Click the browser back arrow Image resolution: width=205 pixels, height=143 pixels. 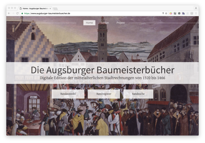[9, 13]
